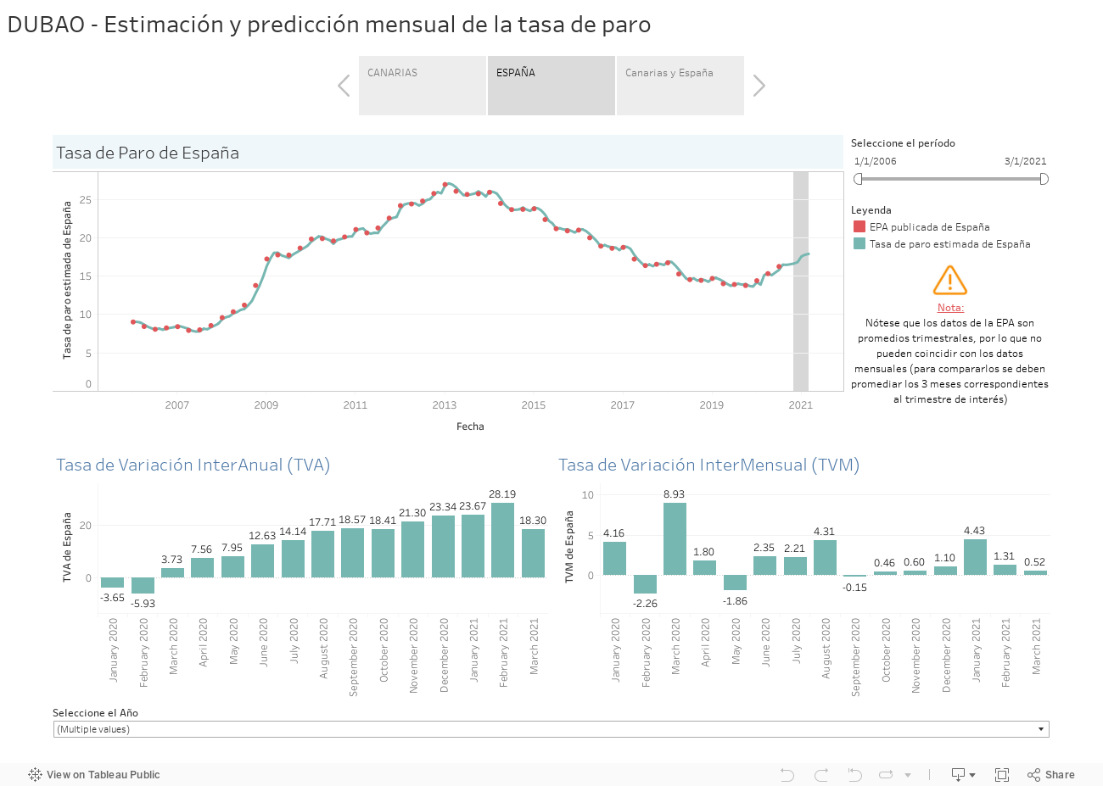
Task: Click the March 2020 TVM bar
Action: click(x=675, y=538)
